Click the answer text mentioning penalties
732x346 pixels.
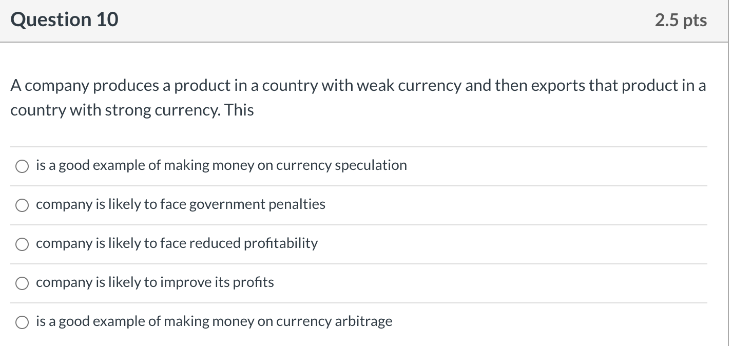pyautogui.click(x=180, y=205)
